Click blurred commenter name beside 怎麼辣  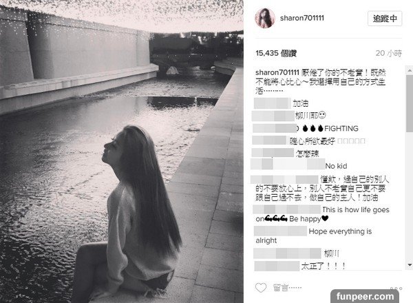pos(273,153)
